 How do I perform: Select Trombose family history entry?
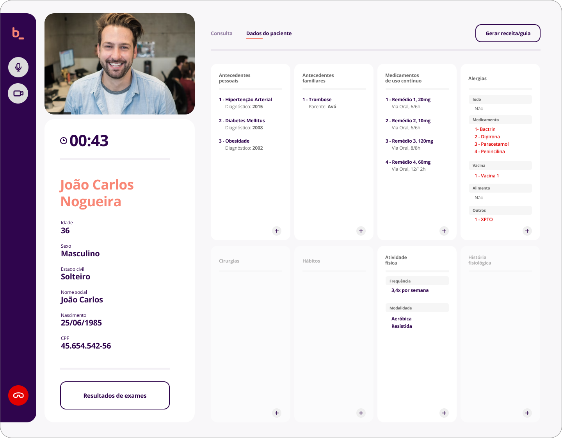point(317,100)
